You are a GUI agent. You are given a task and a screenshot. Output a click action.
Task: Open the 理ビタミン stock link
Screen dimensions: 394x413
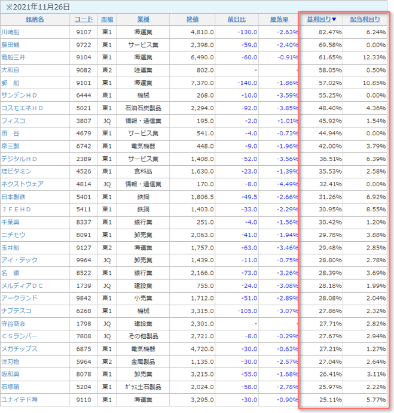click(16, 171)
